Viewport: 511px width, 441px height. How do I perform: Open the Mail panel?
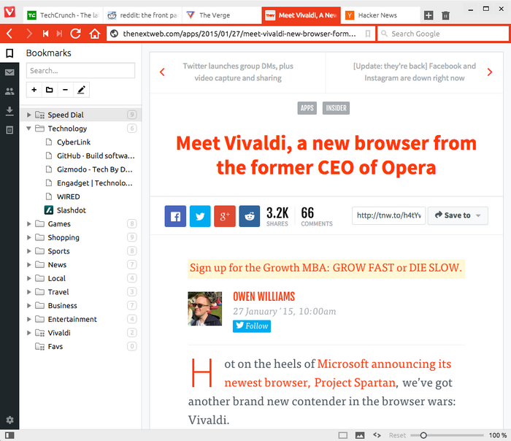[9, 72]
